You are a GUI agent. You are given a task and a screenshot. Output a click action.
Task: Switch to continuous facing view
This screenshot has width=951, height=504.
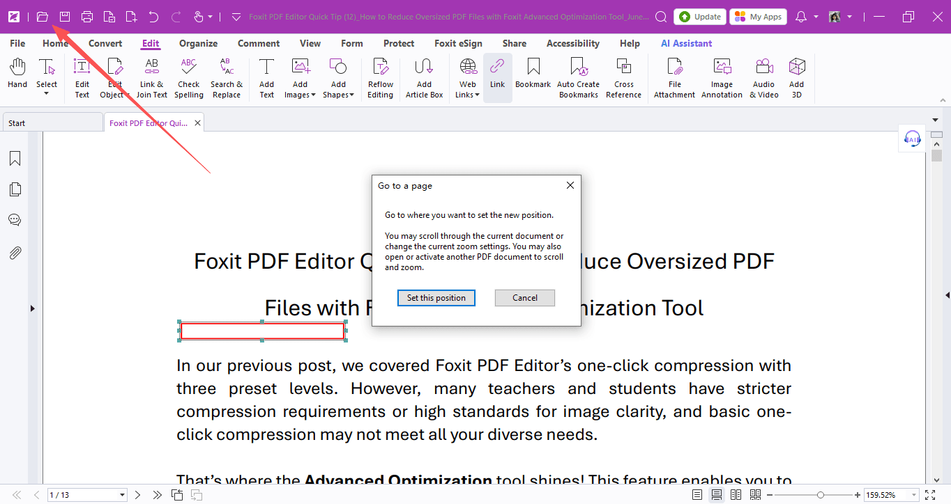click(x=755, y=495)
